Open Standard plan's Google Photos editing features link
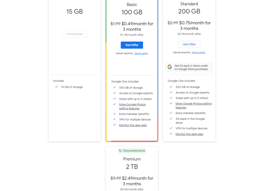 (194, 106)
